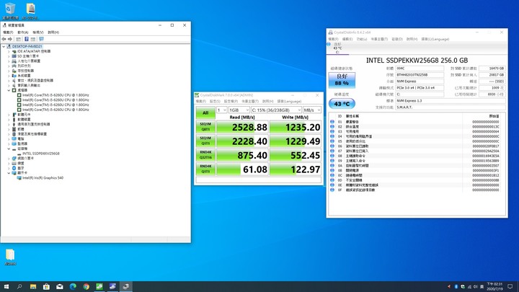Run the SEQ1M Q8T1 test
This screenshot has width=519, height=292.
205,127
